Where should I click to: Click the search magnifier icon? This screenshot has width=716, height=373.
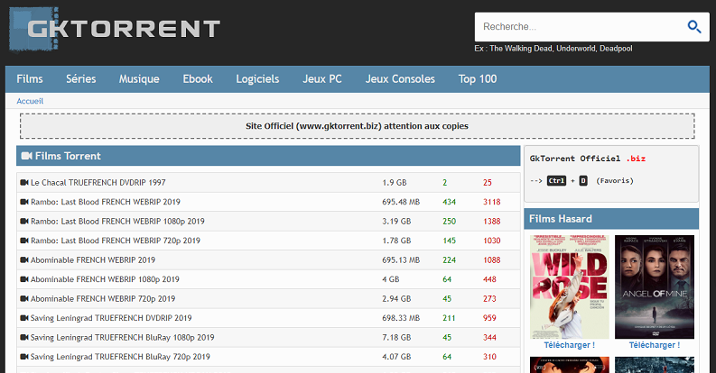tap(694, 27)
